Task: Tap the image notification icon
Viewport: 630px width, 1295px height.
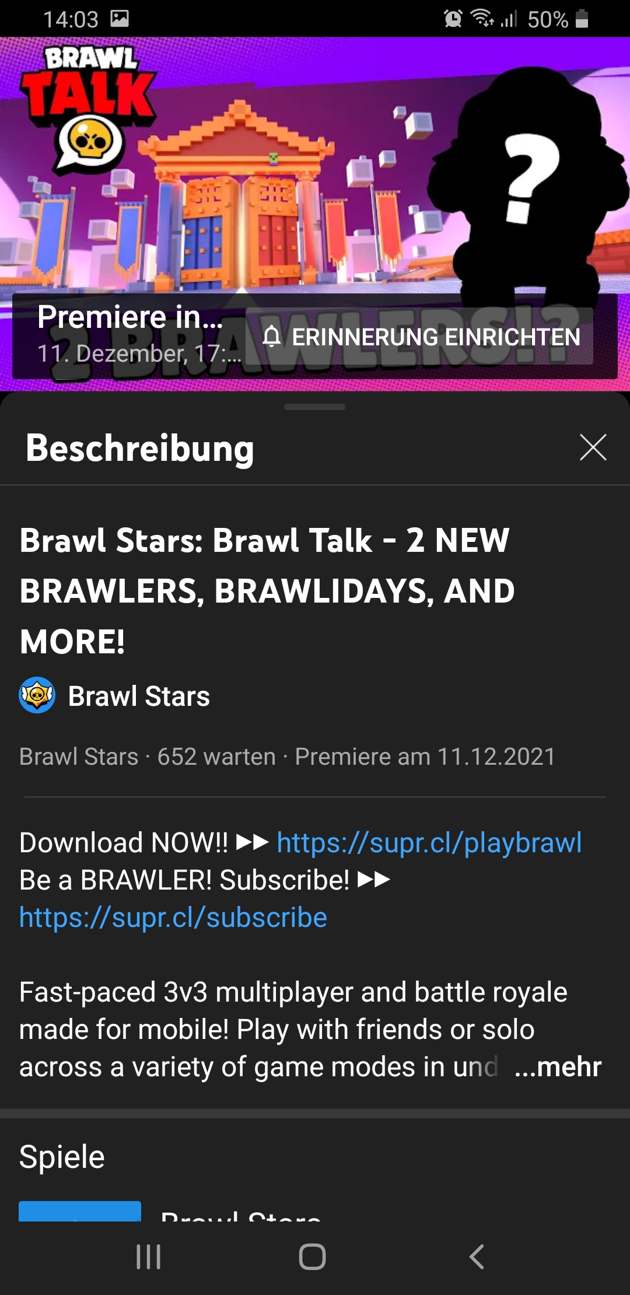Action: (x=120, y=19)
